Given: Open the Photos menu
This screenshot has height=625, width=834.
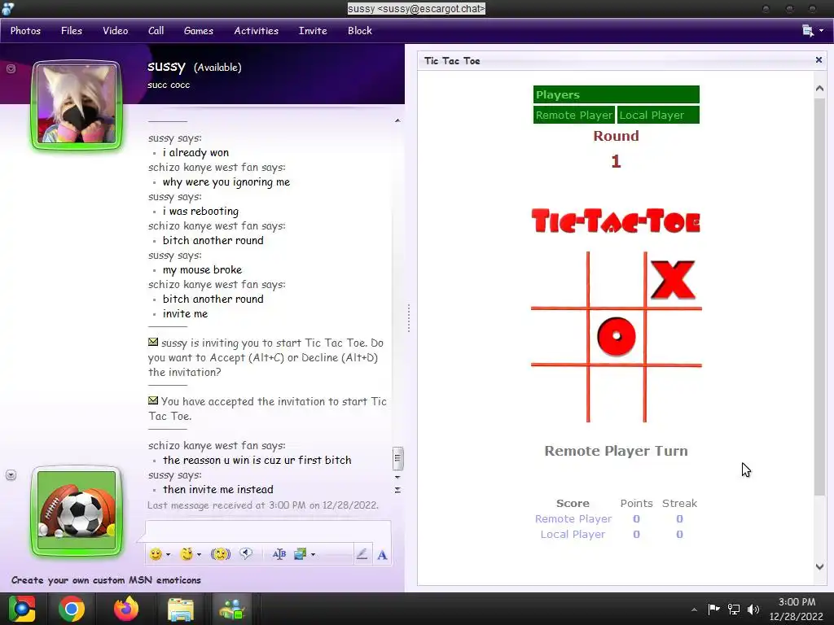Looking at the screenshot, I should tap(25, 31).
